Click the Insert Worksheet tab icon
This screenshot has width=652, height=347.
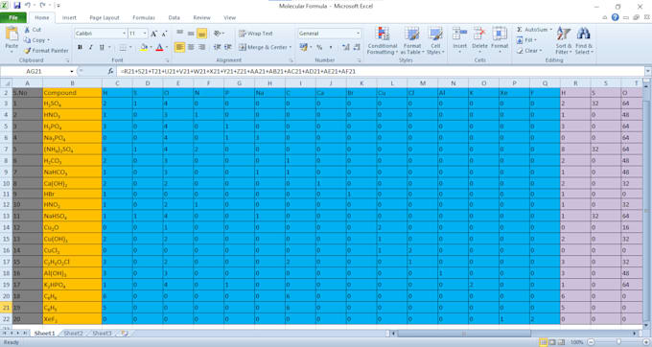[x=125, y=334]
